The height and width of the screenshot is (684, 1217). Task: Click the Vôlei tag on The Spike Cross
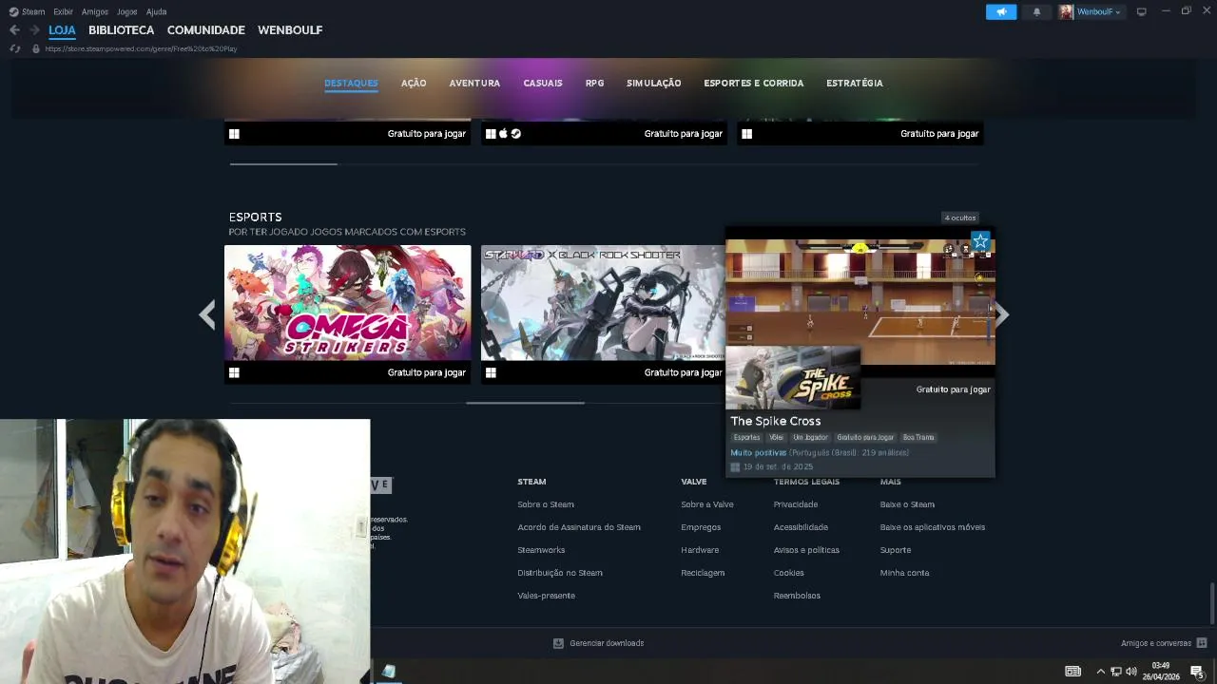(x=776, y=438)
